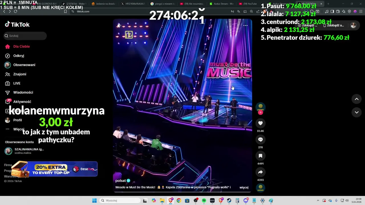Screen dimensions: 365x205
Task: Toggle microphone in the system tray
Action: (336, 200)
